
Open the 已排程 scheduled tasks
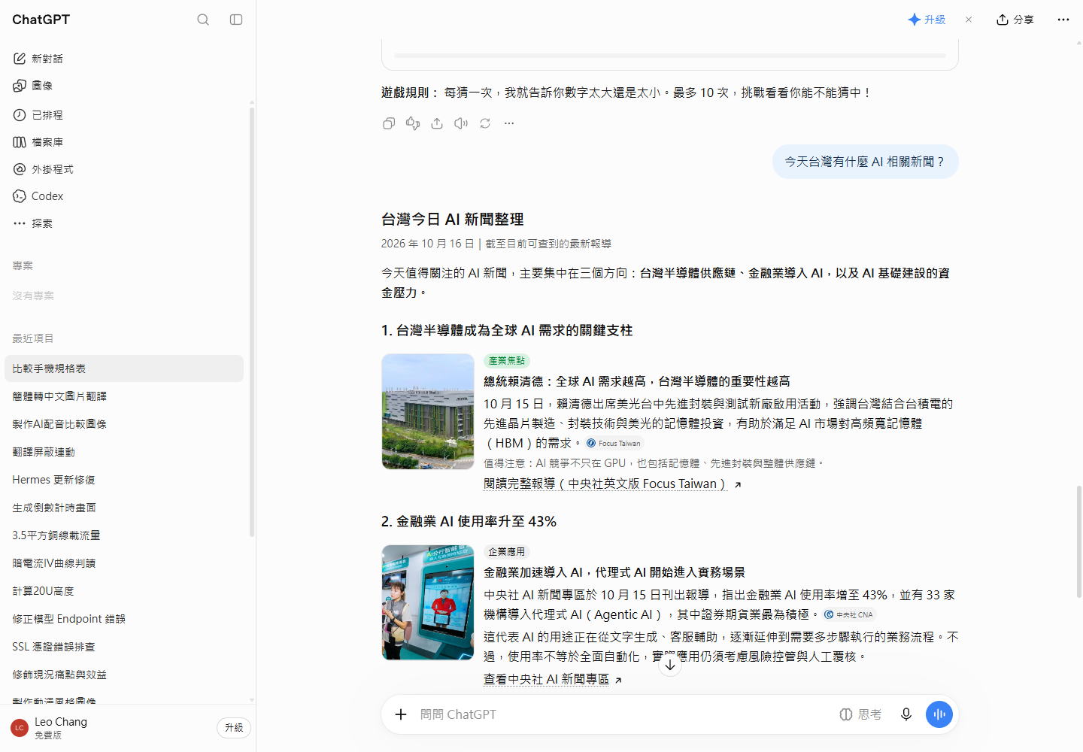[124, 115]
